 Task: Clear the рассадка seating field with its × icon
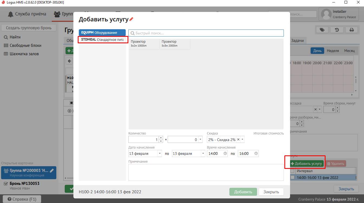tap(315, 110)
